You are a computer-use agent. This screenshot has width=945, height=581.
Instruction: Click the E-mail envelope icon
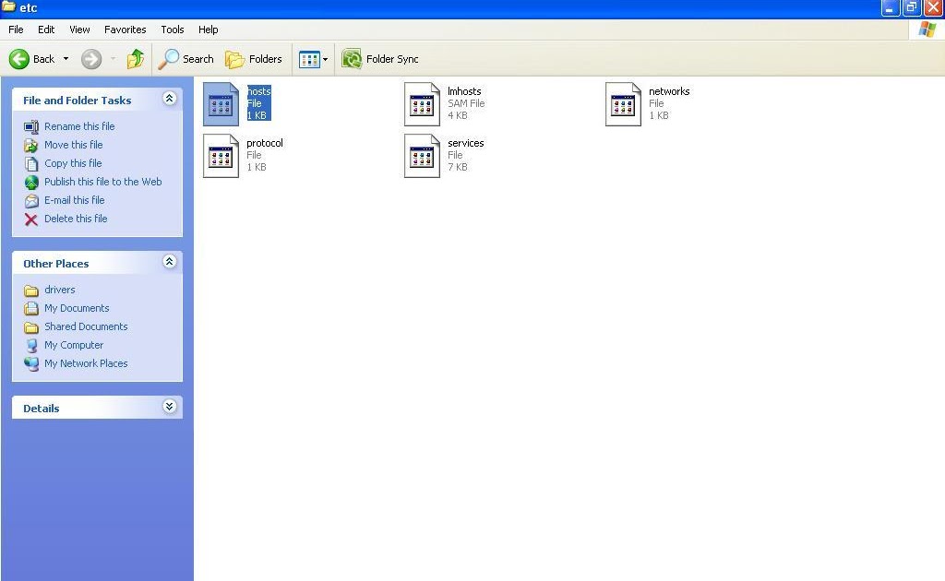(x=31, y=200)
